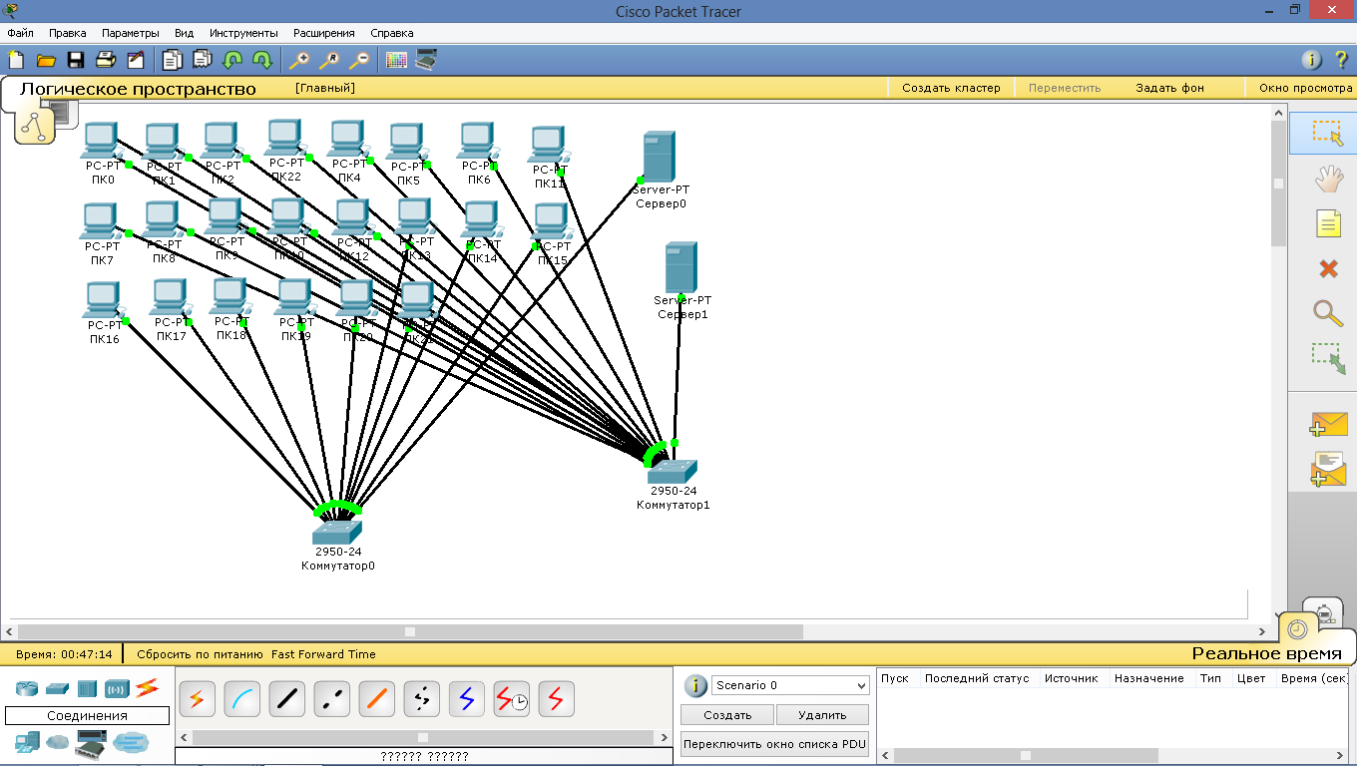Viewport: 1357px width, 766px height.
Task: Open the Правка menu
Action: (67, 33)
